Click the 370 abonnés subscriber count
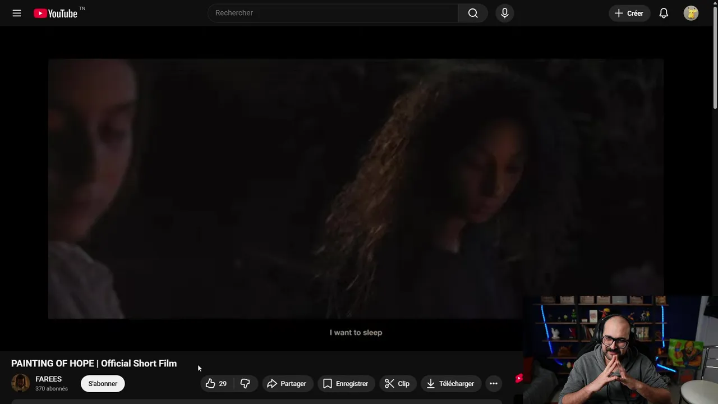Viewport: 718px width, 404px height. 52,389
